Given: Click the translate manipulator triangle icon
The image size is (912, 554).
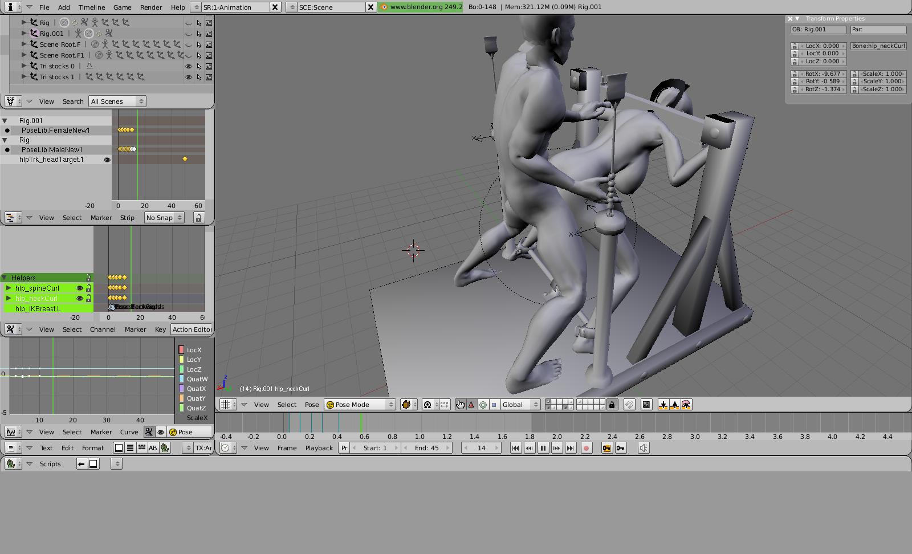Looking at the screenshot, I should click(471, 405).
